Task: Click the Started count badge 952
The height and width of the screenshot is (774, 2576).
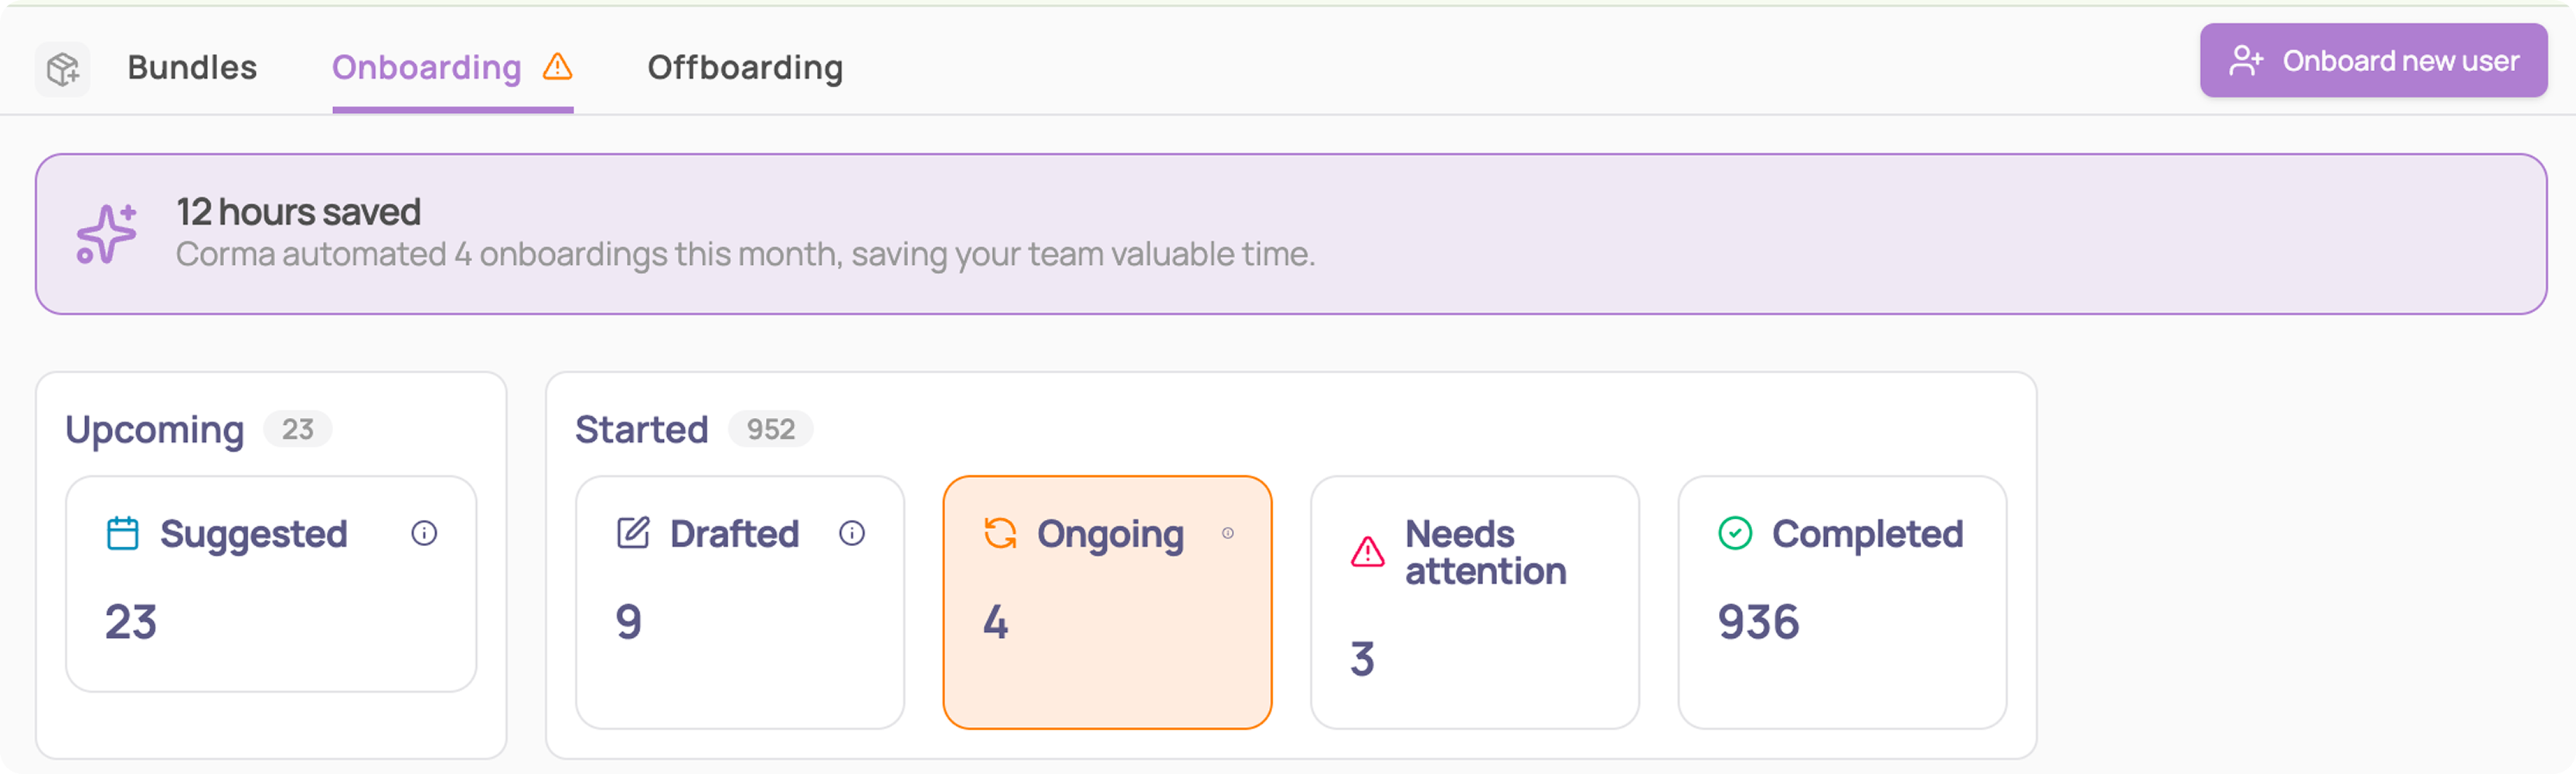Action: [770, 429]
